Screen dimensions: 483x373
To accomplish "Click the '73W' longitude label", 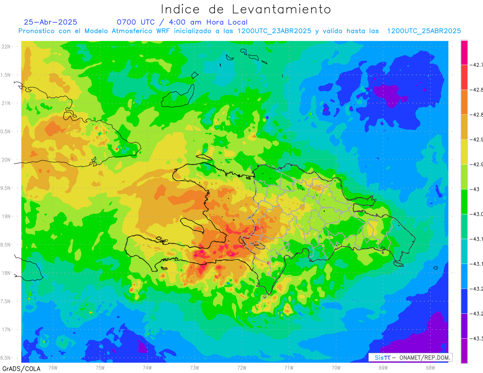I will pyautogui.click(x=194, y=368).
